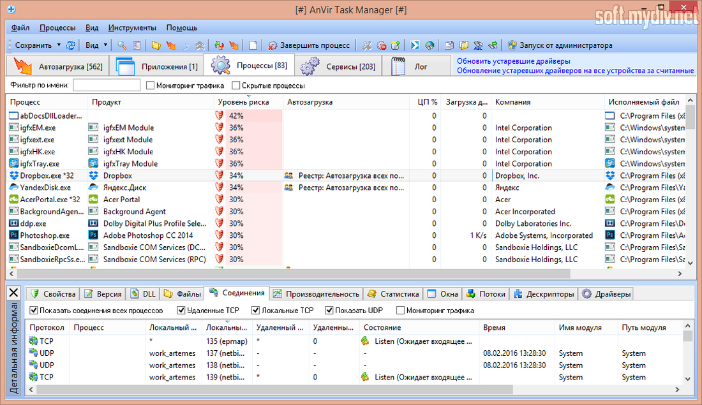Click the blue chevron arrow toolbar icon

point(415,45)
